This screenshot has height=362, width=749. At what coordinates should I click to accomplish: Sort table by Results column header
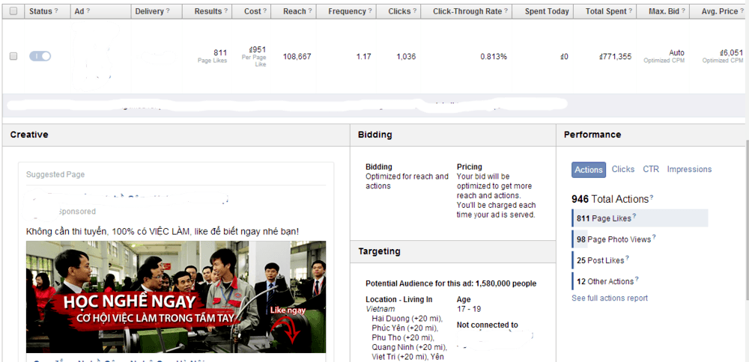pyautogui.click(x=208, y=11)
